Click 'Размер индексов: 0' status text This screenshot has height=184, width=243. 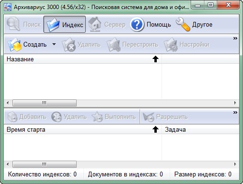pyautogui.click(x=203, y=174)
